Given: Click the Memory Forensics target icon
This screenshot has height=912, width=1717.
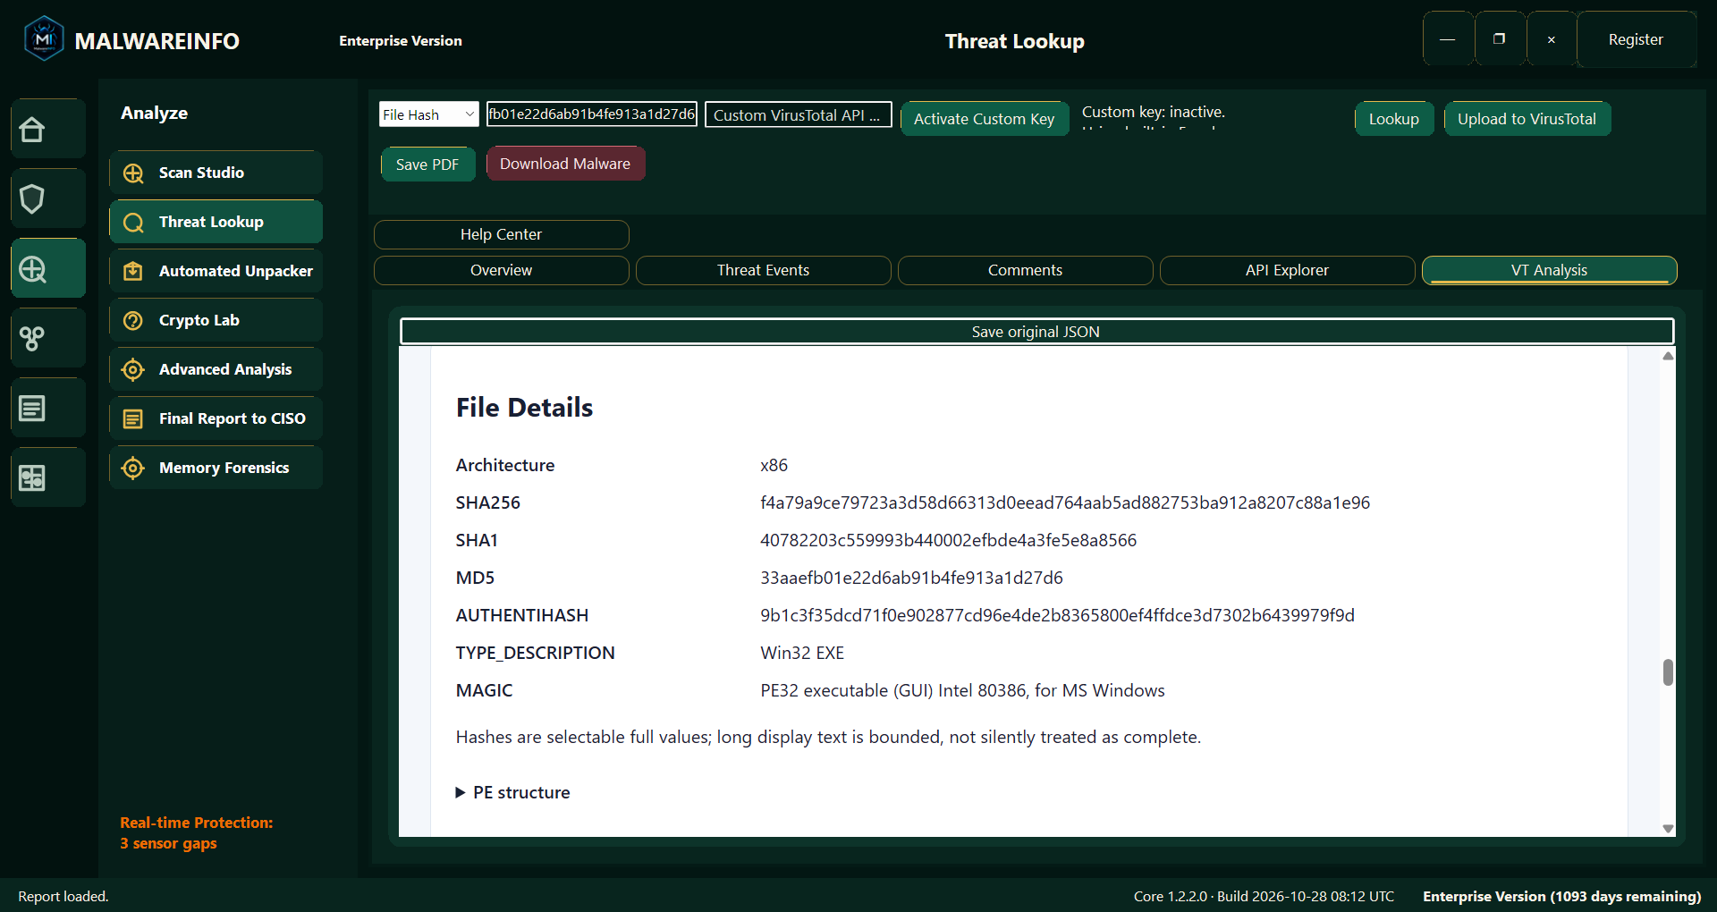Looking at the screenshot, I should click(133, 469).
